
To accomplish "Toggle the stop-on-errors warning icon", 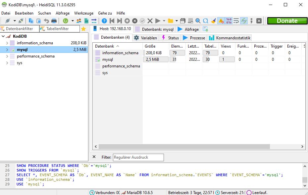I will click(x=221, y=21).
